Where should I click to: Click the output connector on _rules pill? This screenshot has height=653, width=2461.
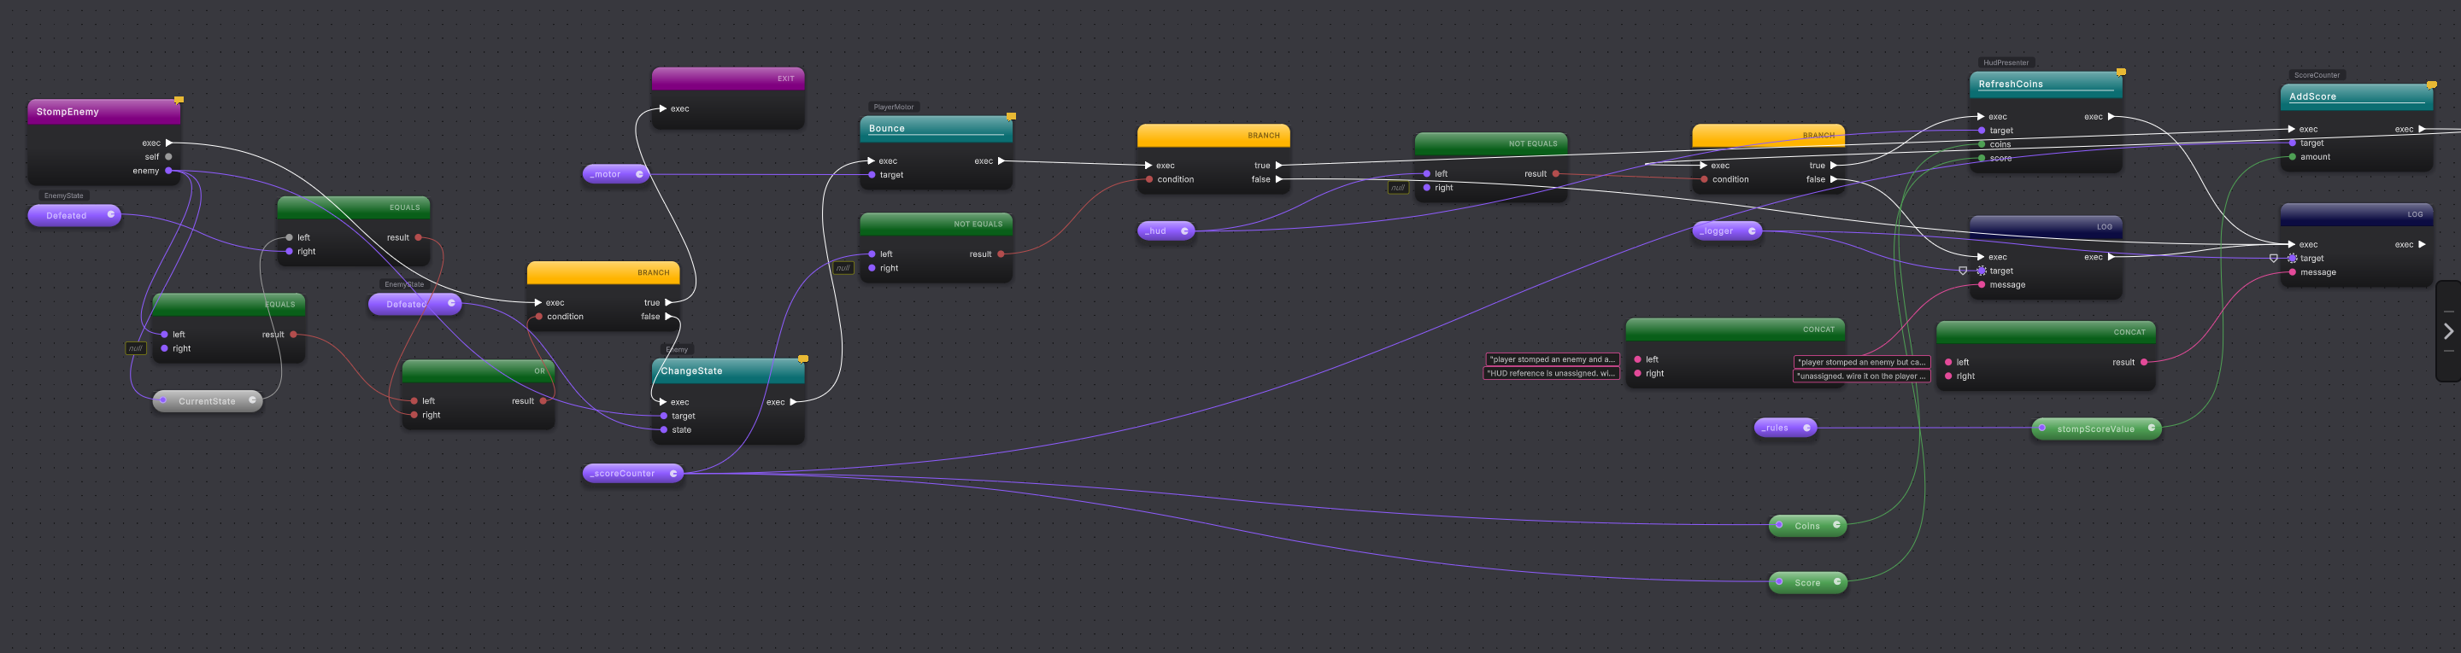(x=1806, y=428)
